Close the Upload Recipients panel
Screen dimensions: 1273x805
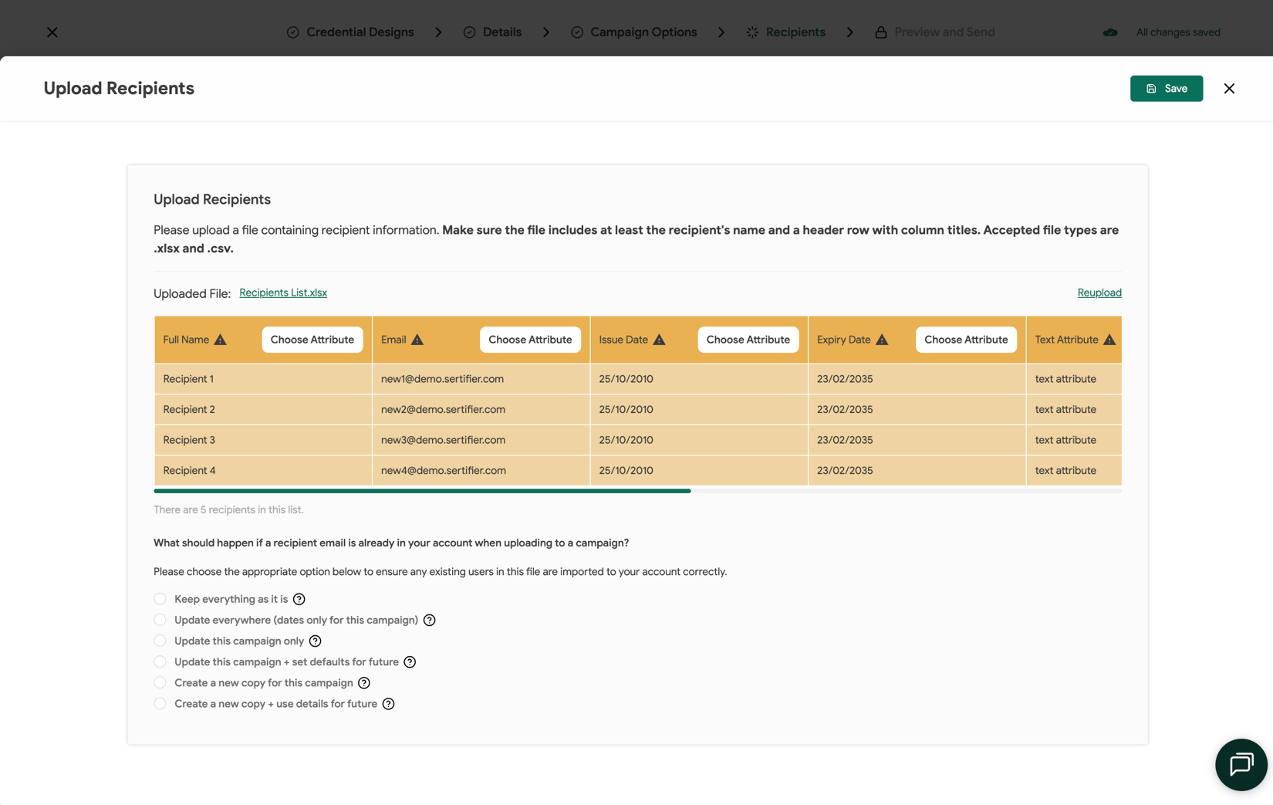point(1229,89)
